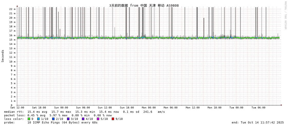Viewport: 288px width, 126px height.
Task: Click the vertical Seconds axis label
Action: pos(3,56)
